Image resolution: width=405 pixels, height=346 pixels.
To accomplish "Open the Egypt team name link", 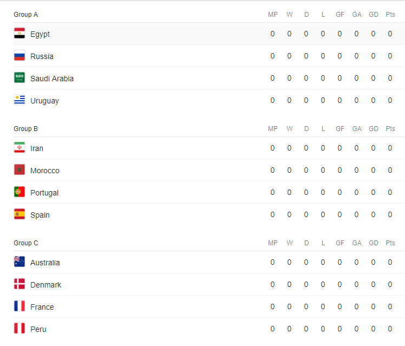I will coord(40,34).
